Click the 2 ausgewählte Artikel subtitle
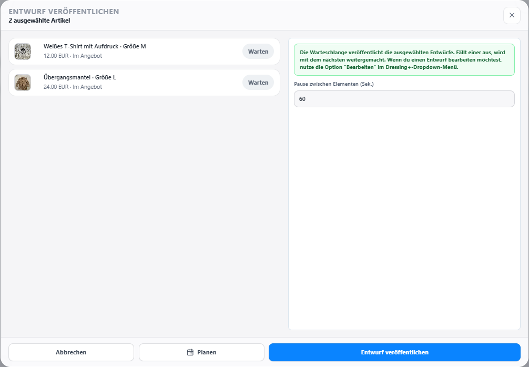Screen dimensions: 529x367 click(x=39, y=21)
